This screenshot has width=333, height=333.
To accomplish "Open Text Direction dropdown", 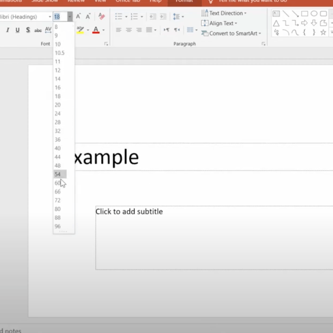I will coord(224,13).
